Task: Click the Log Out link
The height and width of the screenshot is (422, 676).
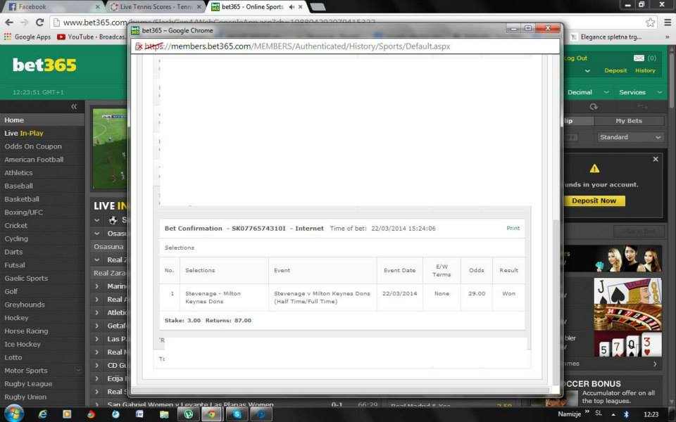Action: (576, 58)
